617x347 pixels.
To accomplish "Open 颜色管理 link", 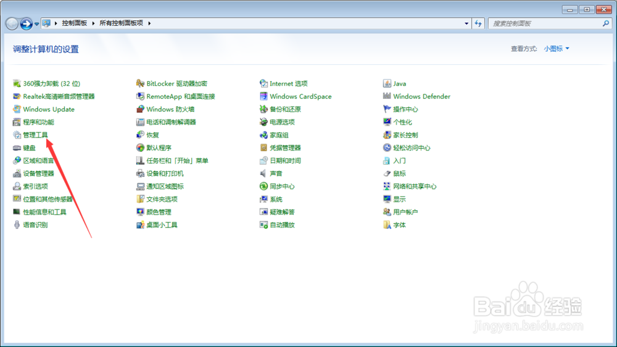I will (159, 212).
